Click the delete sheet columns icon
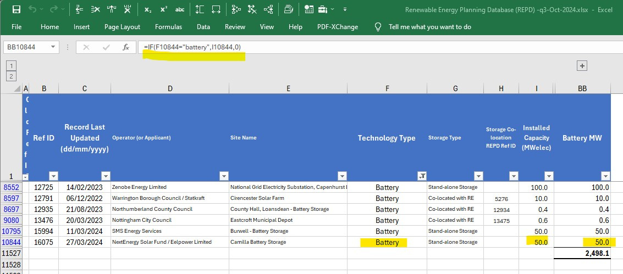This screenshot has height=274, width=623. 128,9
